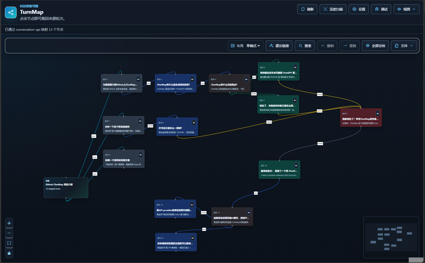Screen dimensions: 425x263
Task: Open 轮次 5 node 明白了，本地优先存储
Action: coord(278,104)
